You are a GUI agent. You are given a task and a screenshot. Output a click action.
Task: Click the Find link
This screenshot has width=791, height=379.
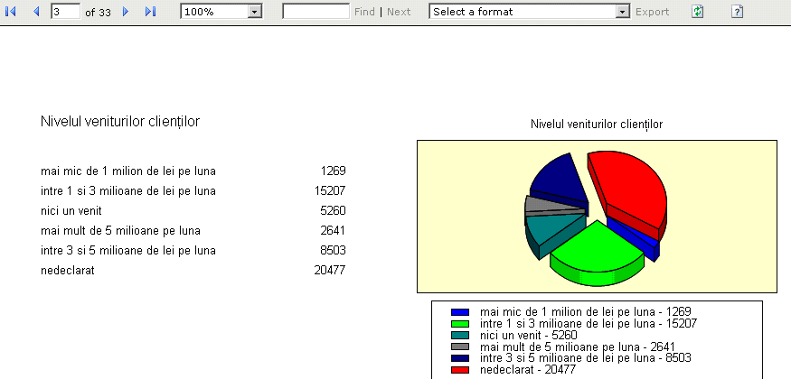coord(364,12)
